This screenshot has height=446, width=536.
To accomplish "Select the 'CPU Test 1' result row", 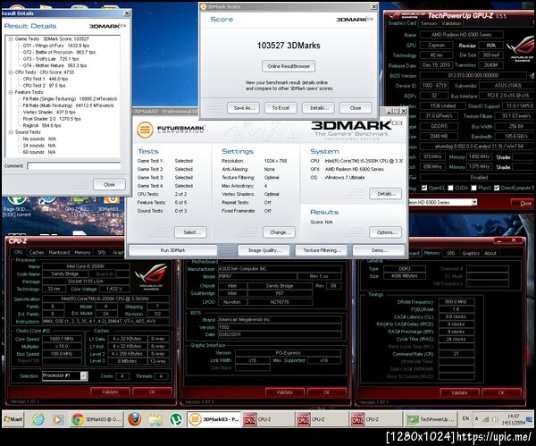I will pos(46,79).
